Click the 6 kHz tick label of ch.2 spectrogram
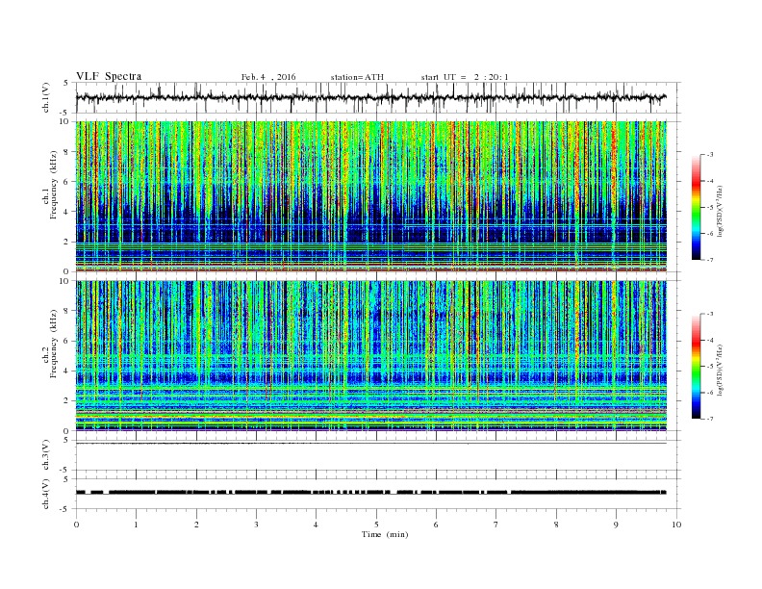The image size is (762, 589). point(67,341)
